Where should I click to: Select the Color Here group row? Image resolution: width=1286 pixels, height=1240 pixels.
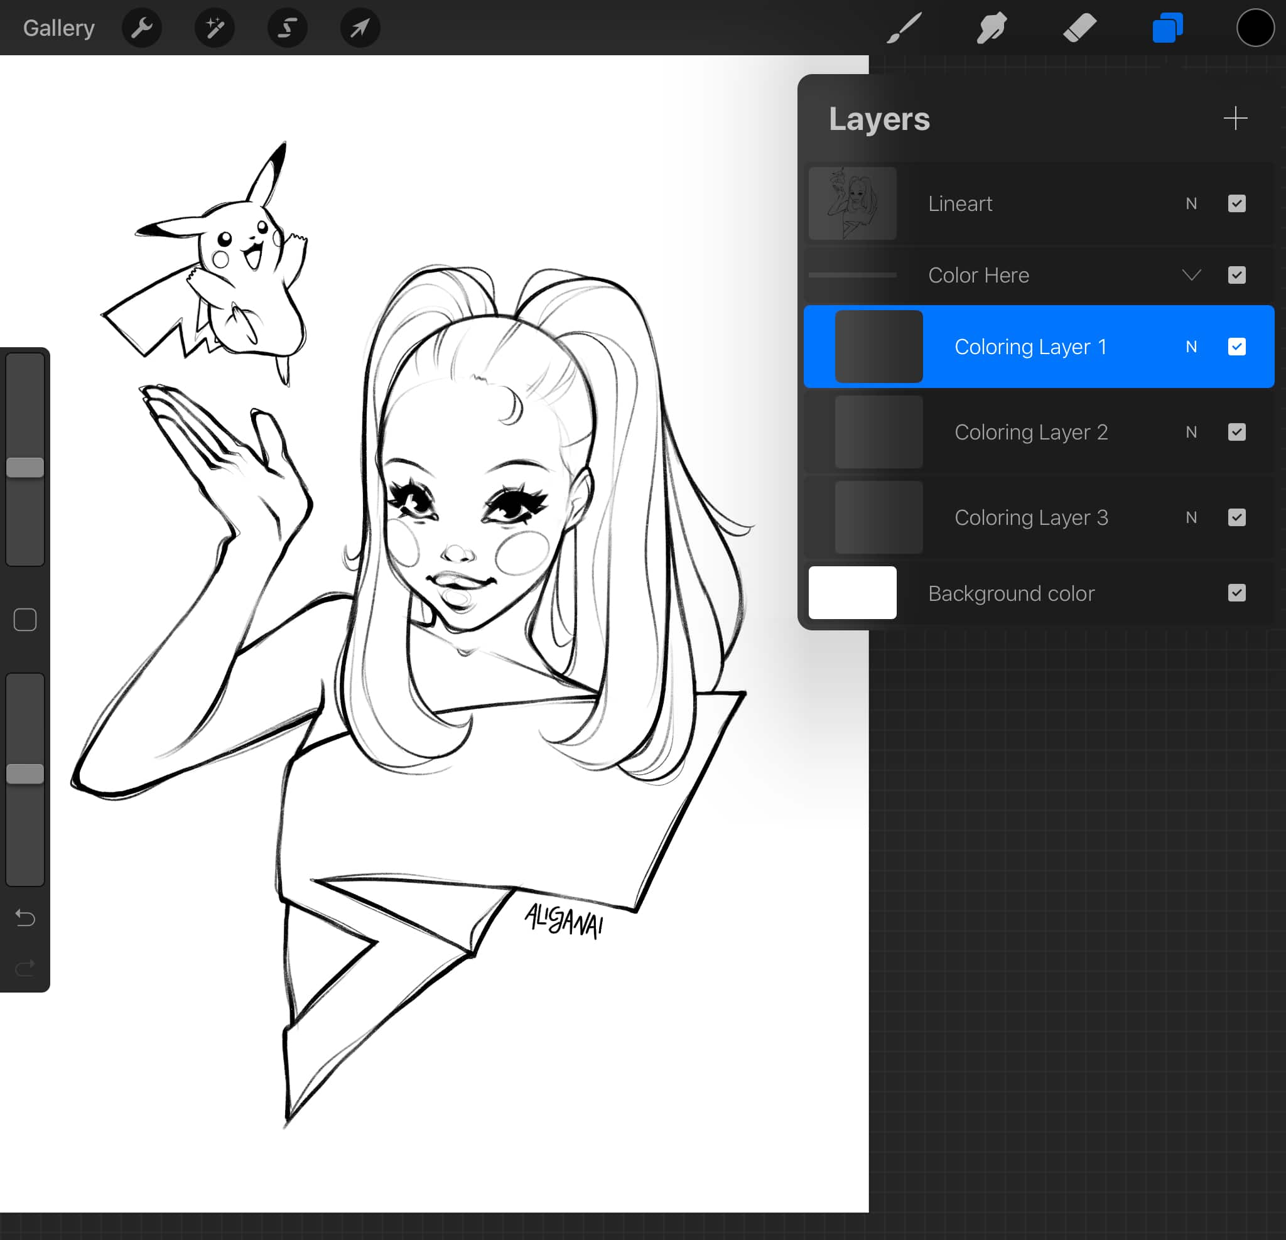[x=1039, y=275]
